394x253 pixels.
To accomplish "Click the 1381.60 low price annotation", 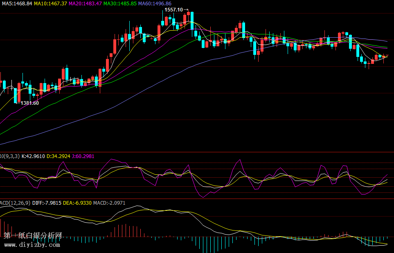I will click(29, 103).
